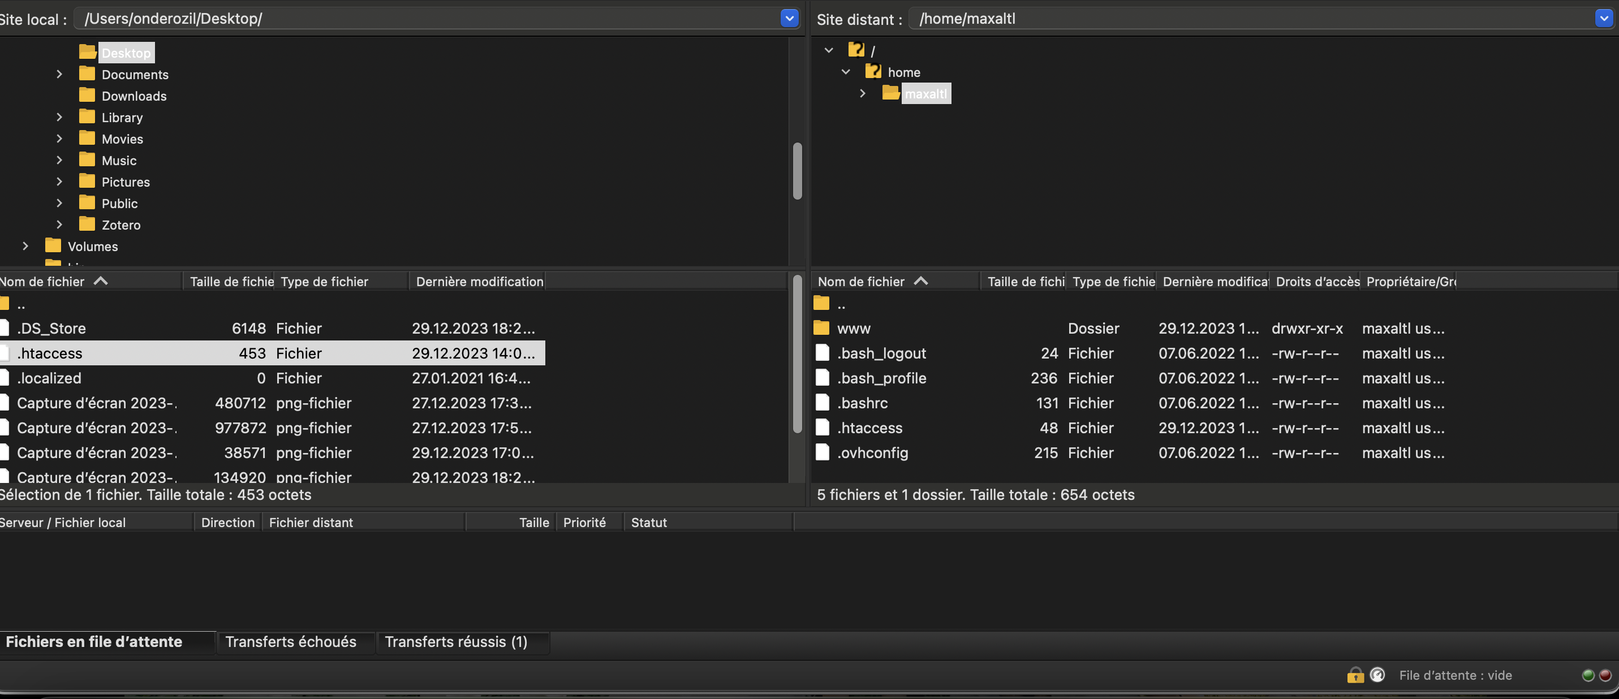This screenshot has width=1619, height=699.
Task: Click the yellow padlock encryption icon
Action: click(x=1355, y=675)
